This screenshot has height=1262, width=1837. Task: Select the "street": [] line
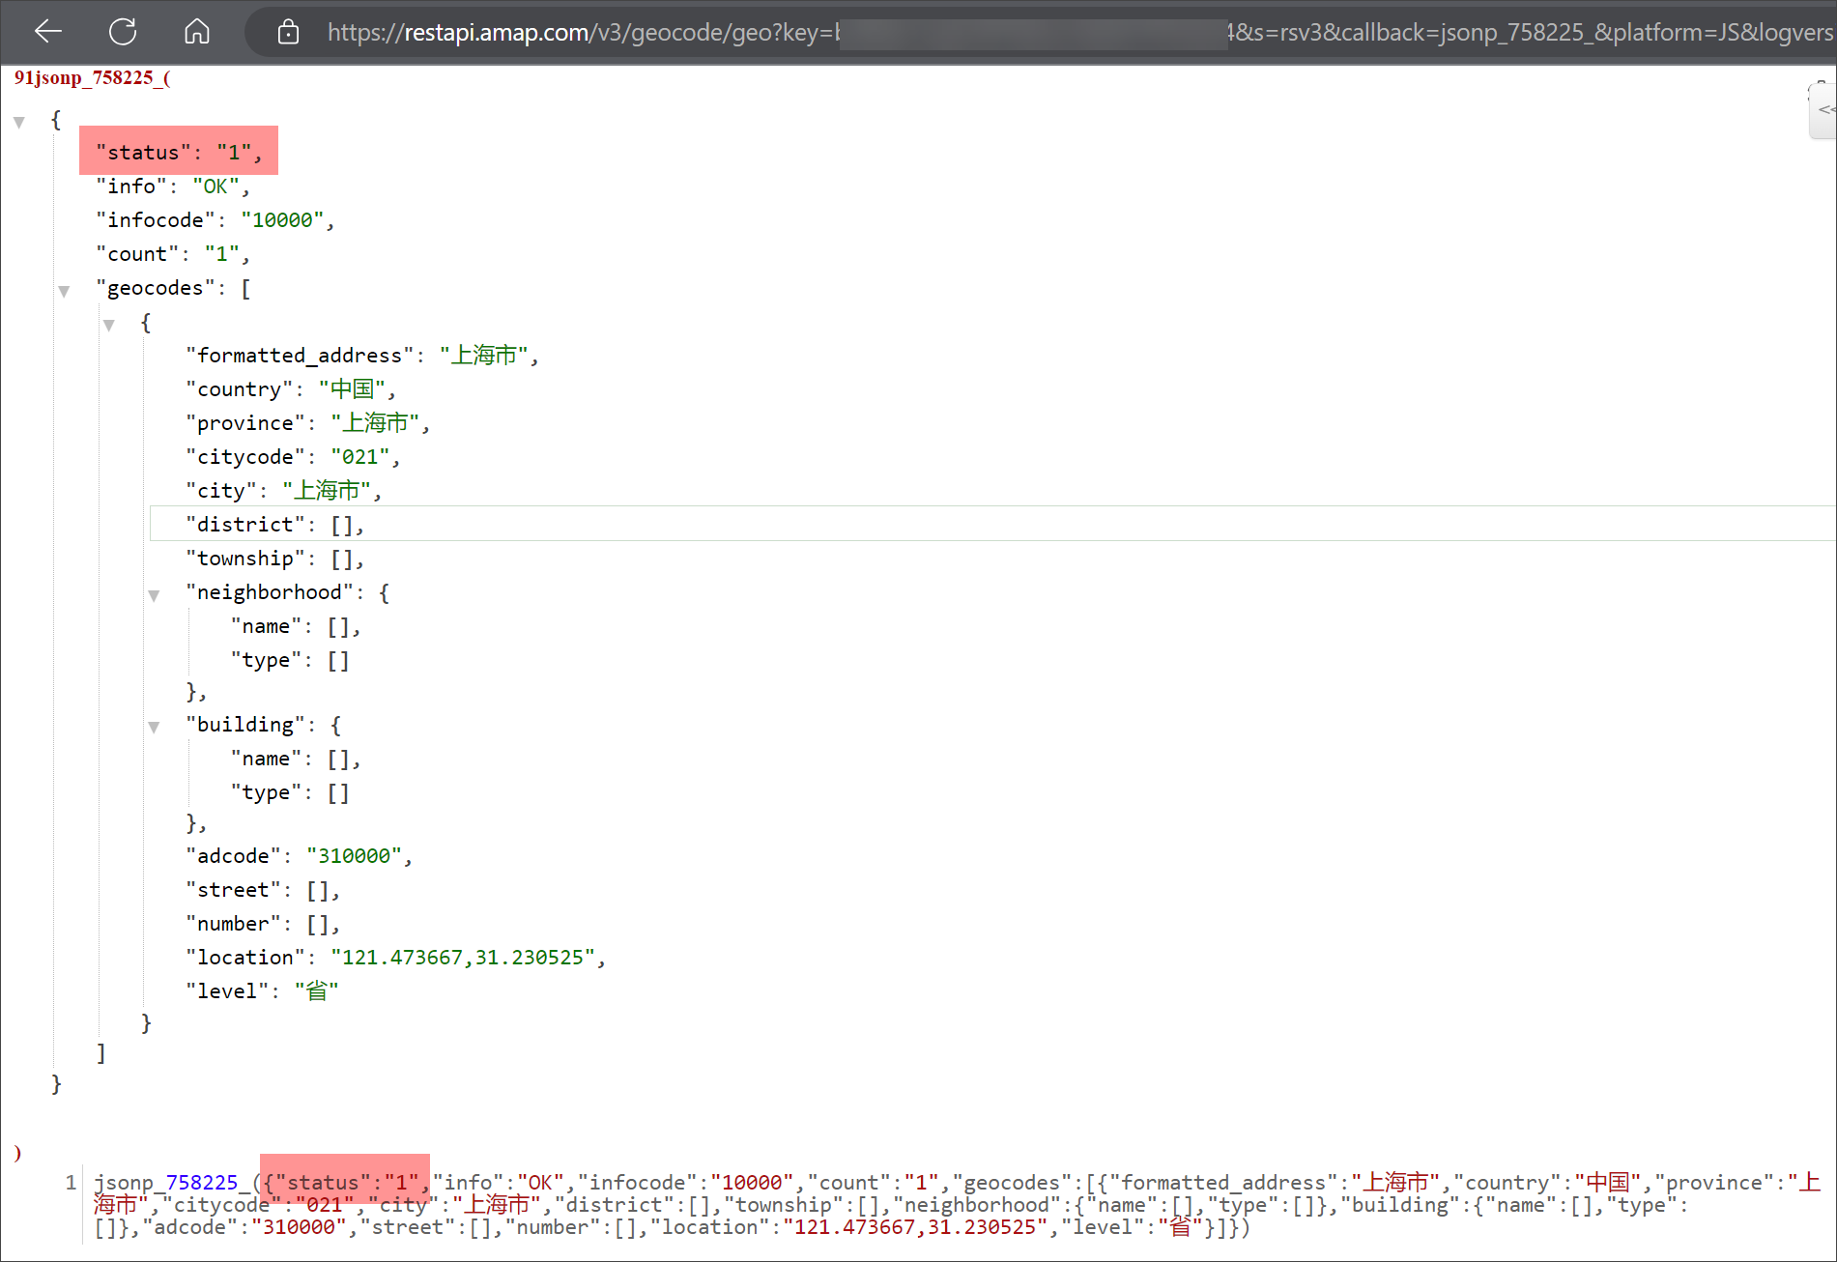263,890
